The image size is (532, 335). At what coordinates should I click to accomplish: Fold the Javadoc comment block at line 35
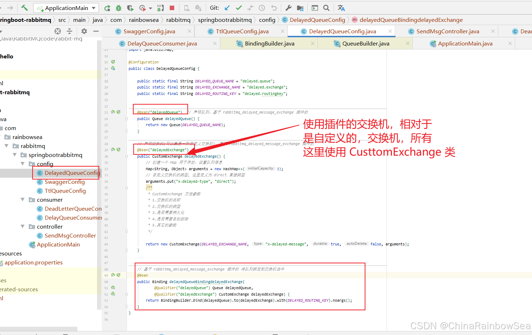pos(126,187)
